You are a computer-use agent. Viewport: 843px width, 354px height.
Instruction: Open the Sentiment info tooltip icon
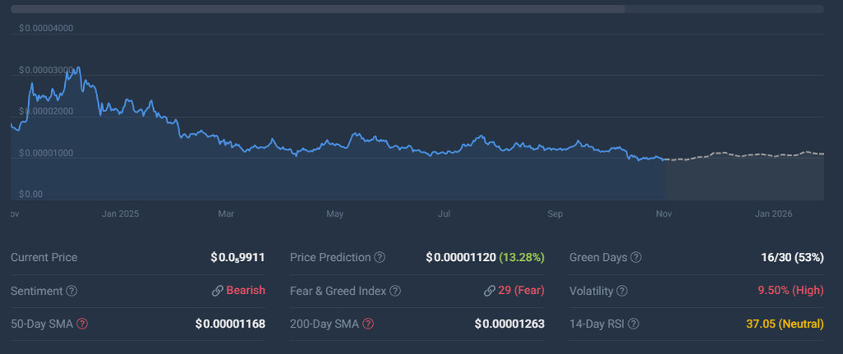[x=72, y=291]
